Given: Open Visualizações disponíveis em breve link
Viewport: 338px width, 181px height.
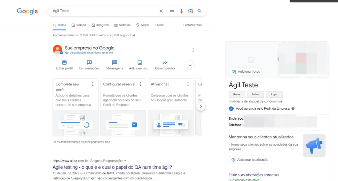Looking at the screenshot, I should tap(91, 53).
